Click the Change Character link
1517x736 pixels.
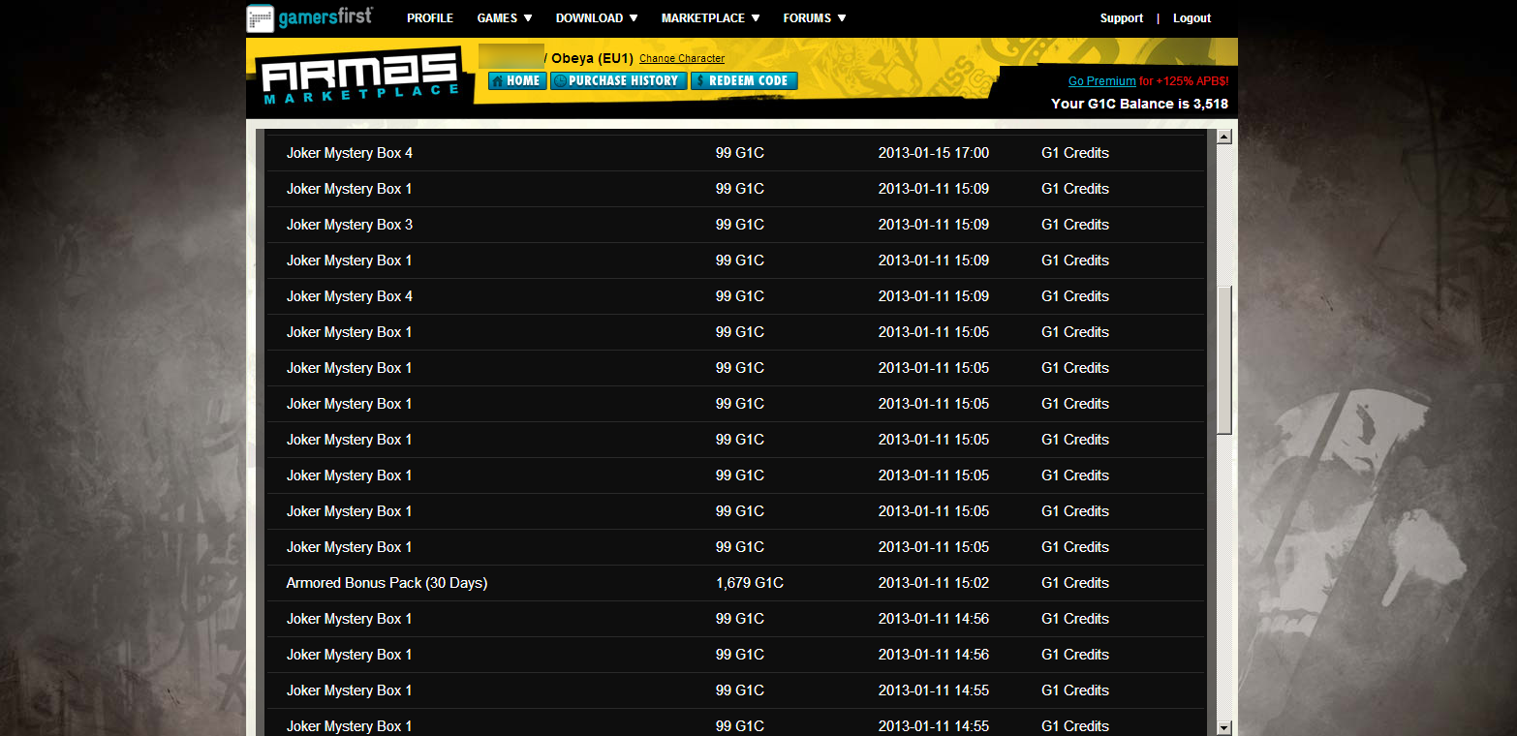tap(682, 59)
